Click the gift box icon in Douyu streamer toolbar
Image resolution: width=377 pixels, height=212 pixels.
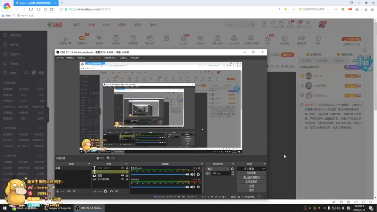point(167,38)
